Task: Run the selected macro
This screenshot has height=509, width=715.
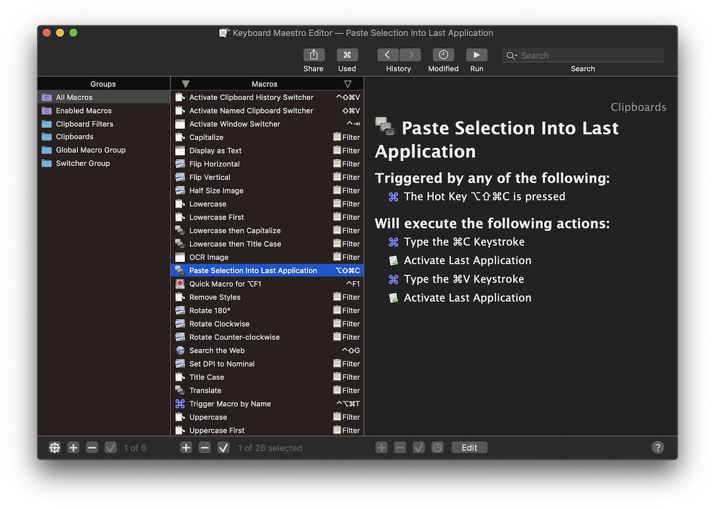Action: (x=477, y=55)
